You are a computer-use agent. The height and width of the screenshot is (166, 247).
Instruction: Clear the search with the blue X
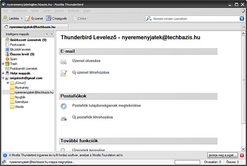[242, 19]
